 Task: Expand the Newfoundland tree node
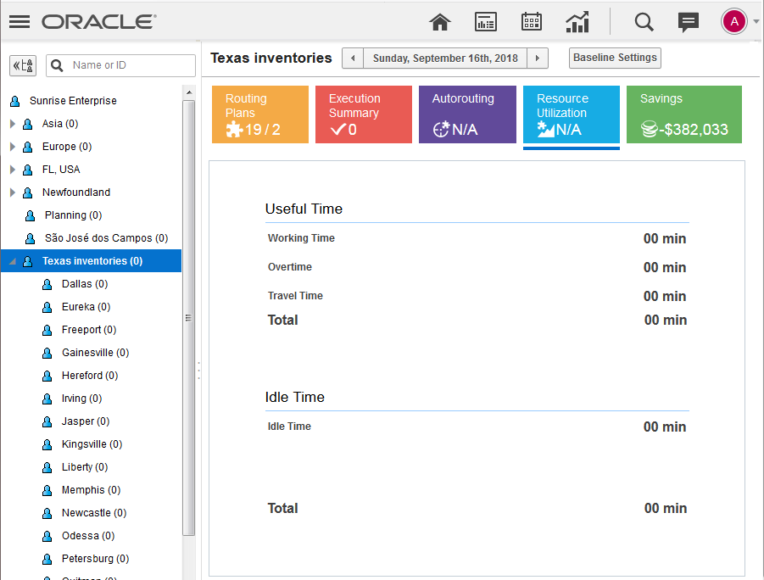[x=13, y=192]
